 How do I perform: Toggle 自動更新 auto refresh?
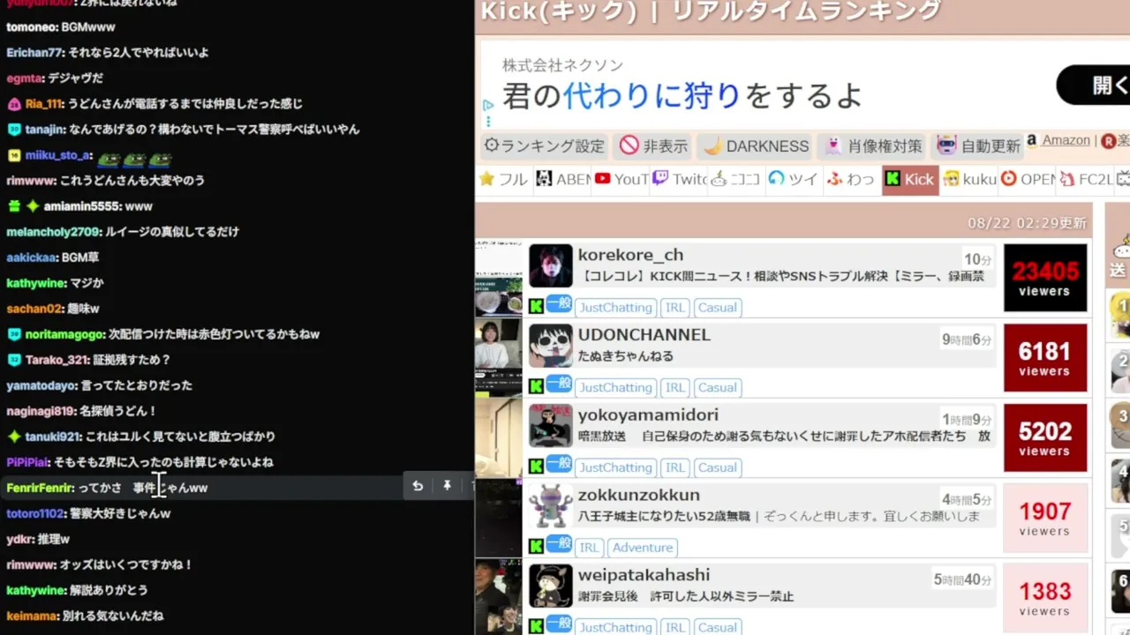(978, 146)
